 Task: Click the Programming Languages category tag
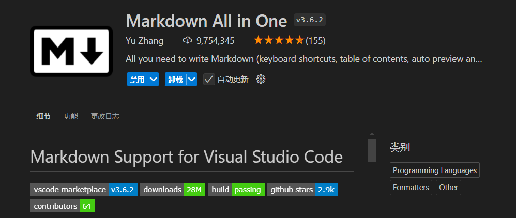[434, 170]
